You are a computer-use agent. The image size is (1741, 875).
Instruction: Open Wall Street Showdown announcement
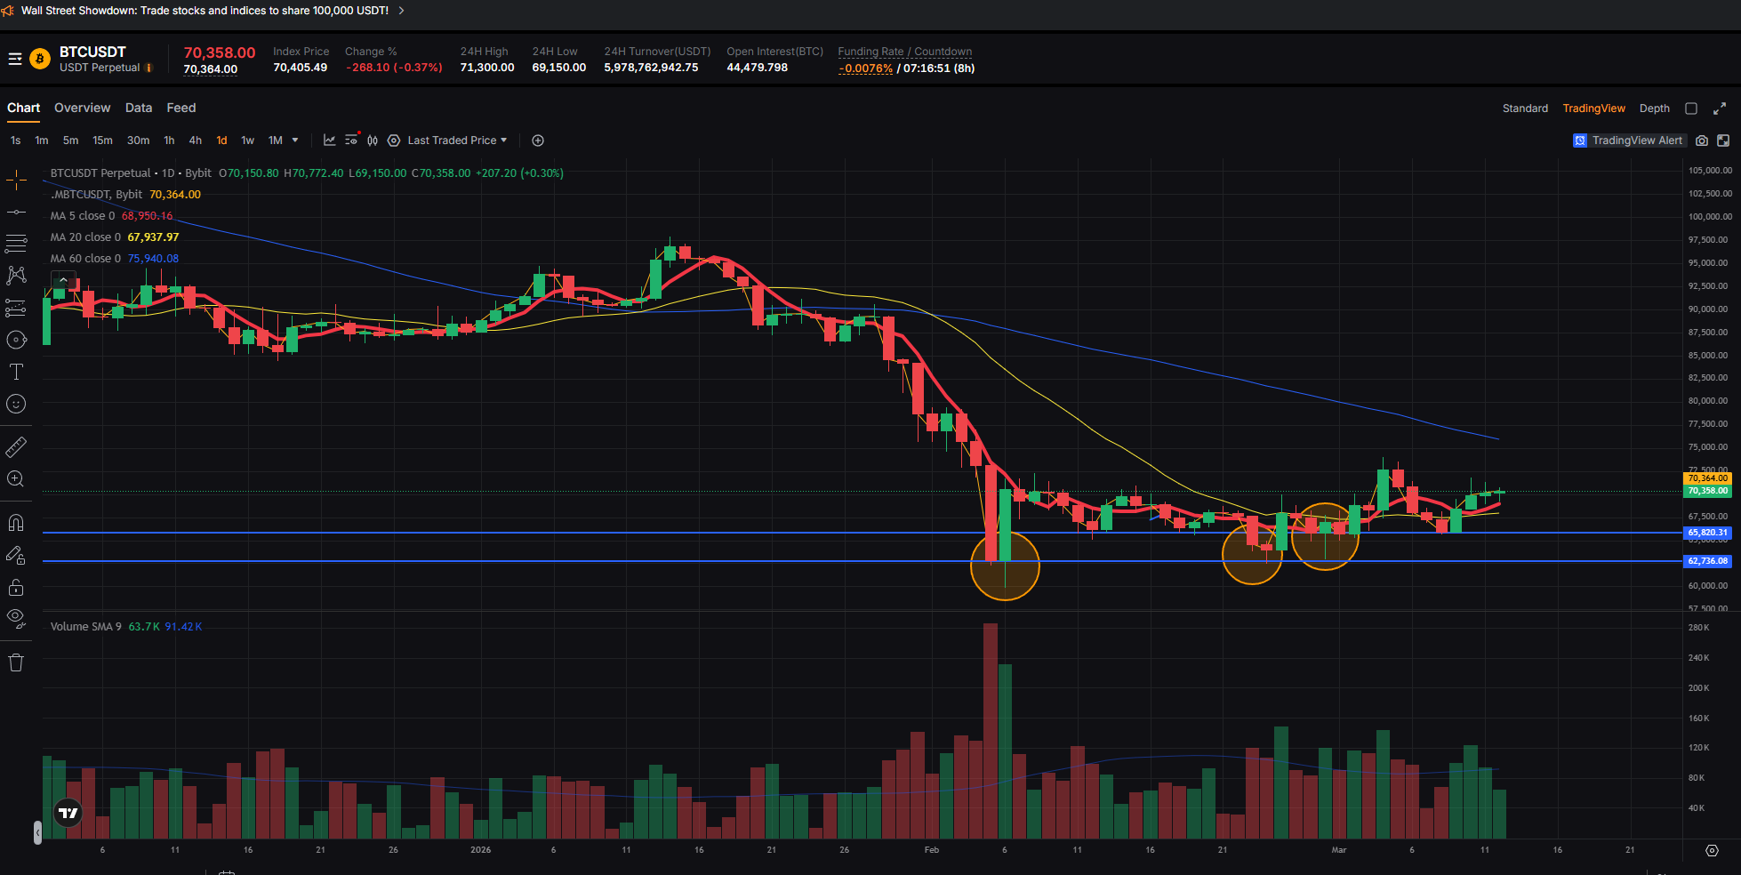[x=205, y=11]
